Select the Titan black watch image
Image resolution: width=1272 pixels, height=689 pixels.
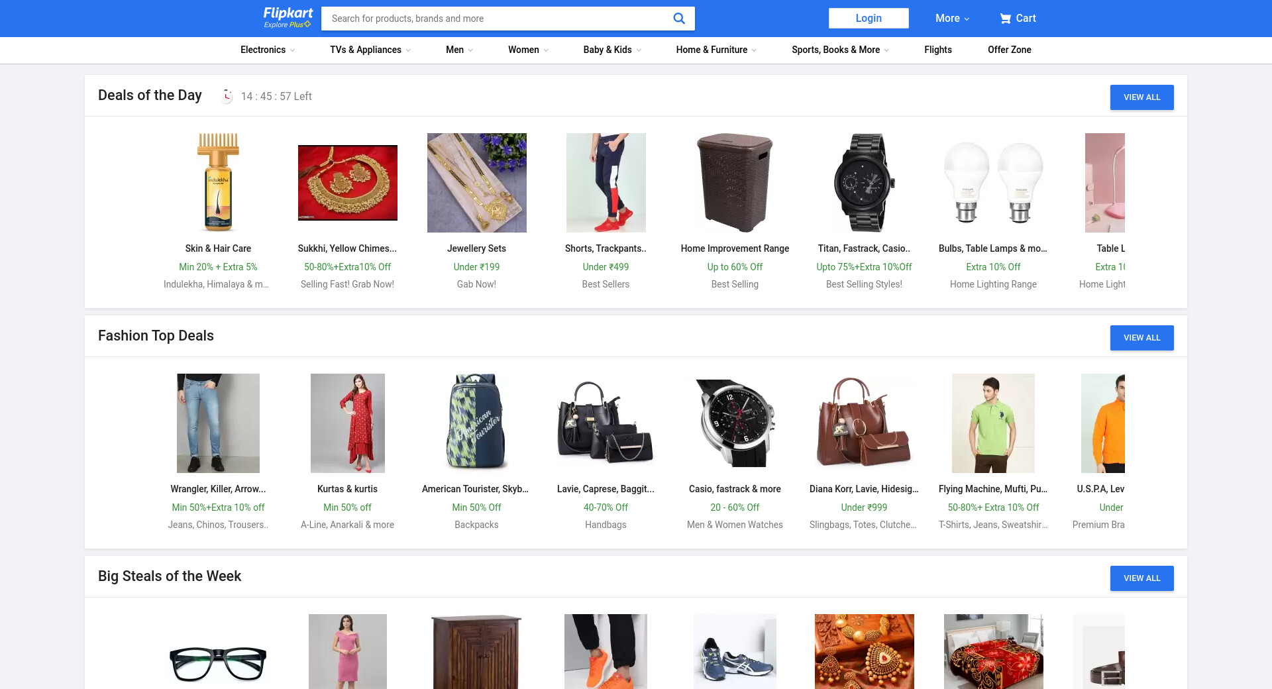[864, 183]
